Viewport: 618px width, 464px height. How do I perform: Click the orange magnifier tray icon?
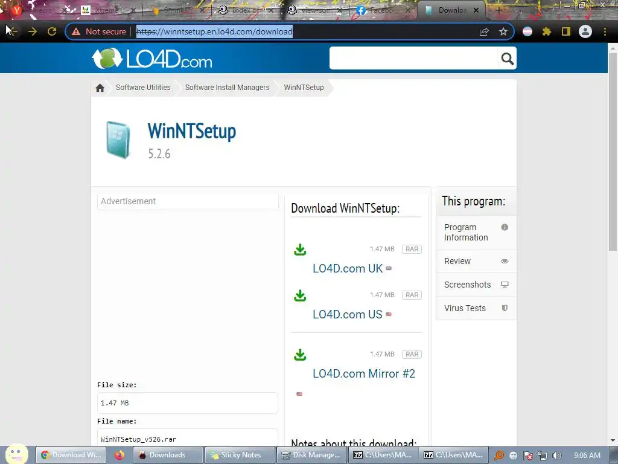[499, 456]
